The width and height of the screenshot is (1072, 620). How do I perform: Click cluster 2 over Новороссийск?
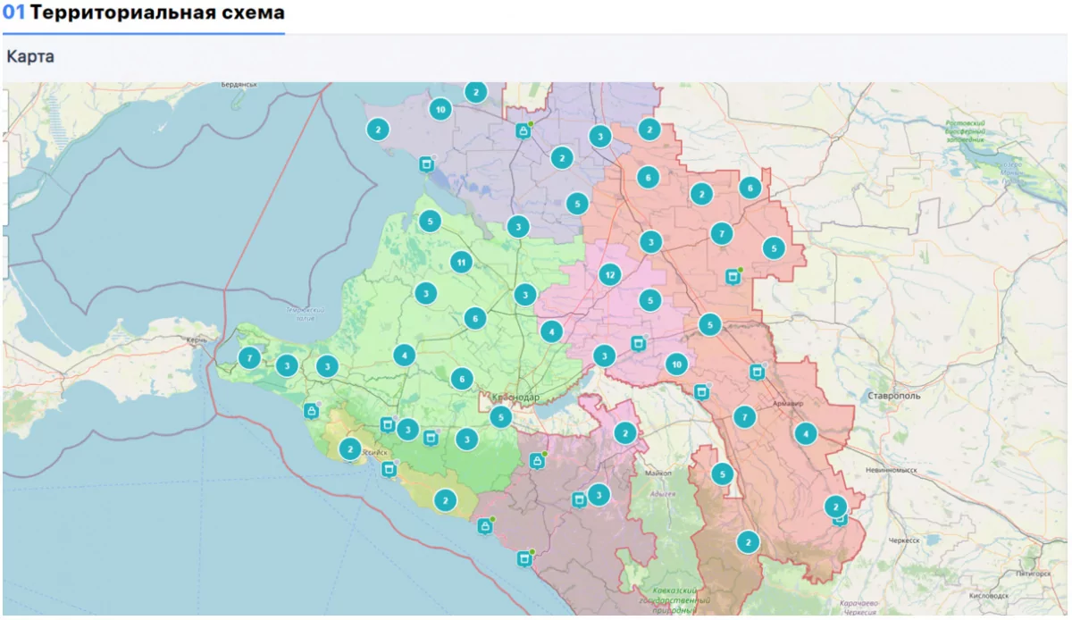pyautogui.click(x=350, y=448)
